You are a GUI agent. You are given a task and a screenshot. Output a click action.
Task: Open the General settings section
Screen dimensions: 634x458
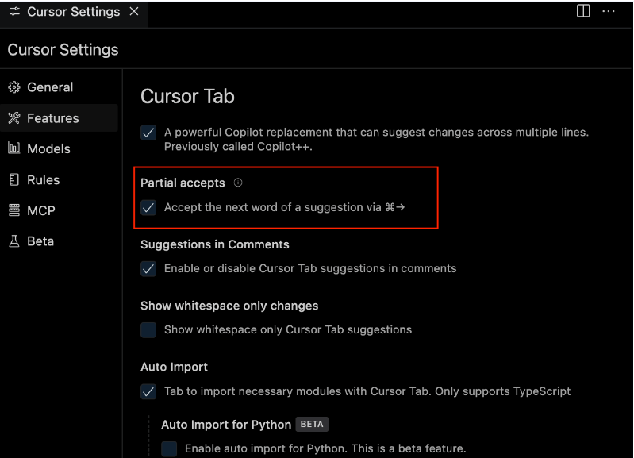tap(59, 87)
